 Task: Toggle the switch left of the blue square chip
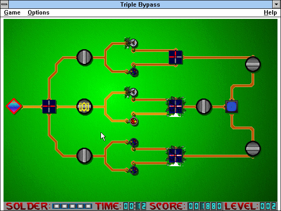204,106
